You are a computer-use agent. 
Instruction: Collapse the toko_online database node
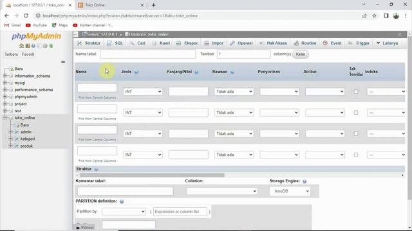pos(5,118)
